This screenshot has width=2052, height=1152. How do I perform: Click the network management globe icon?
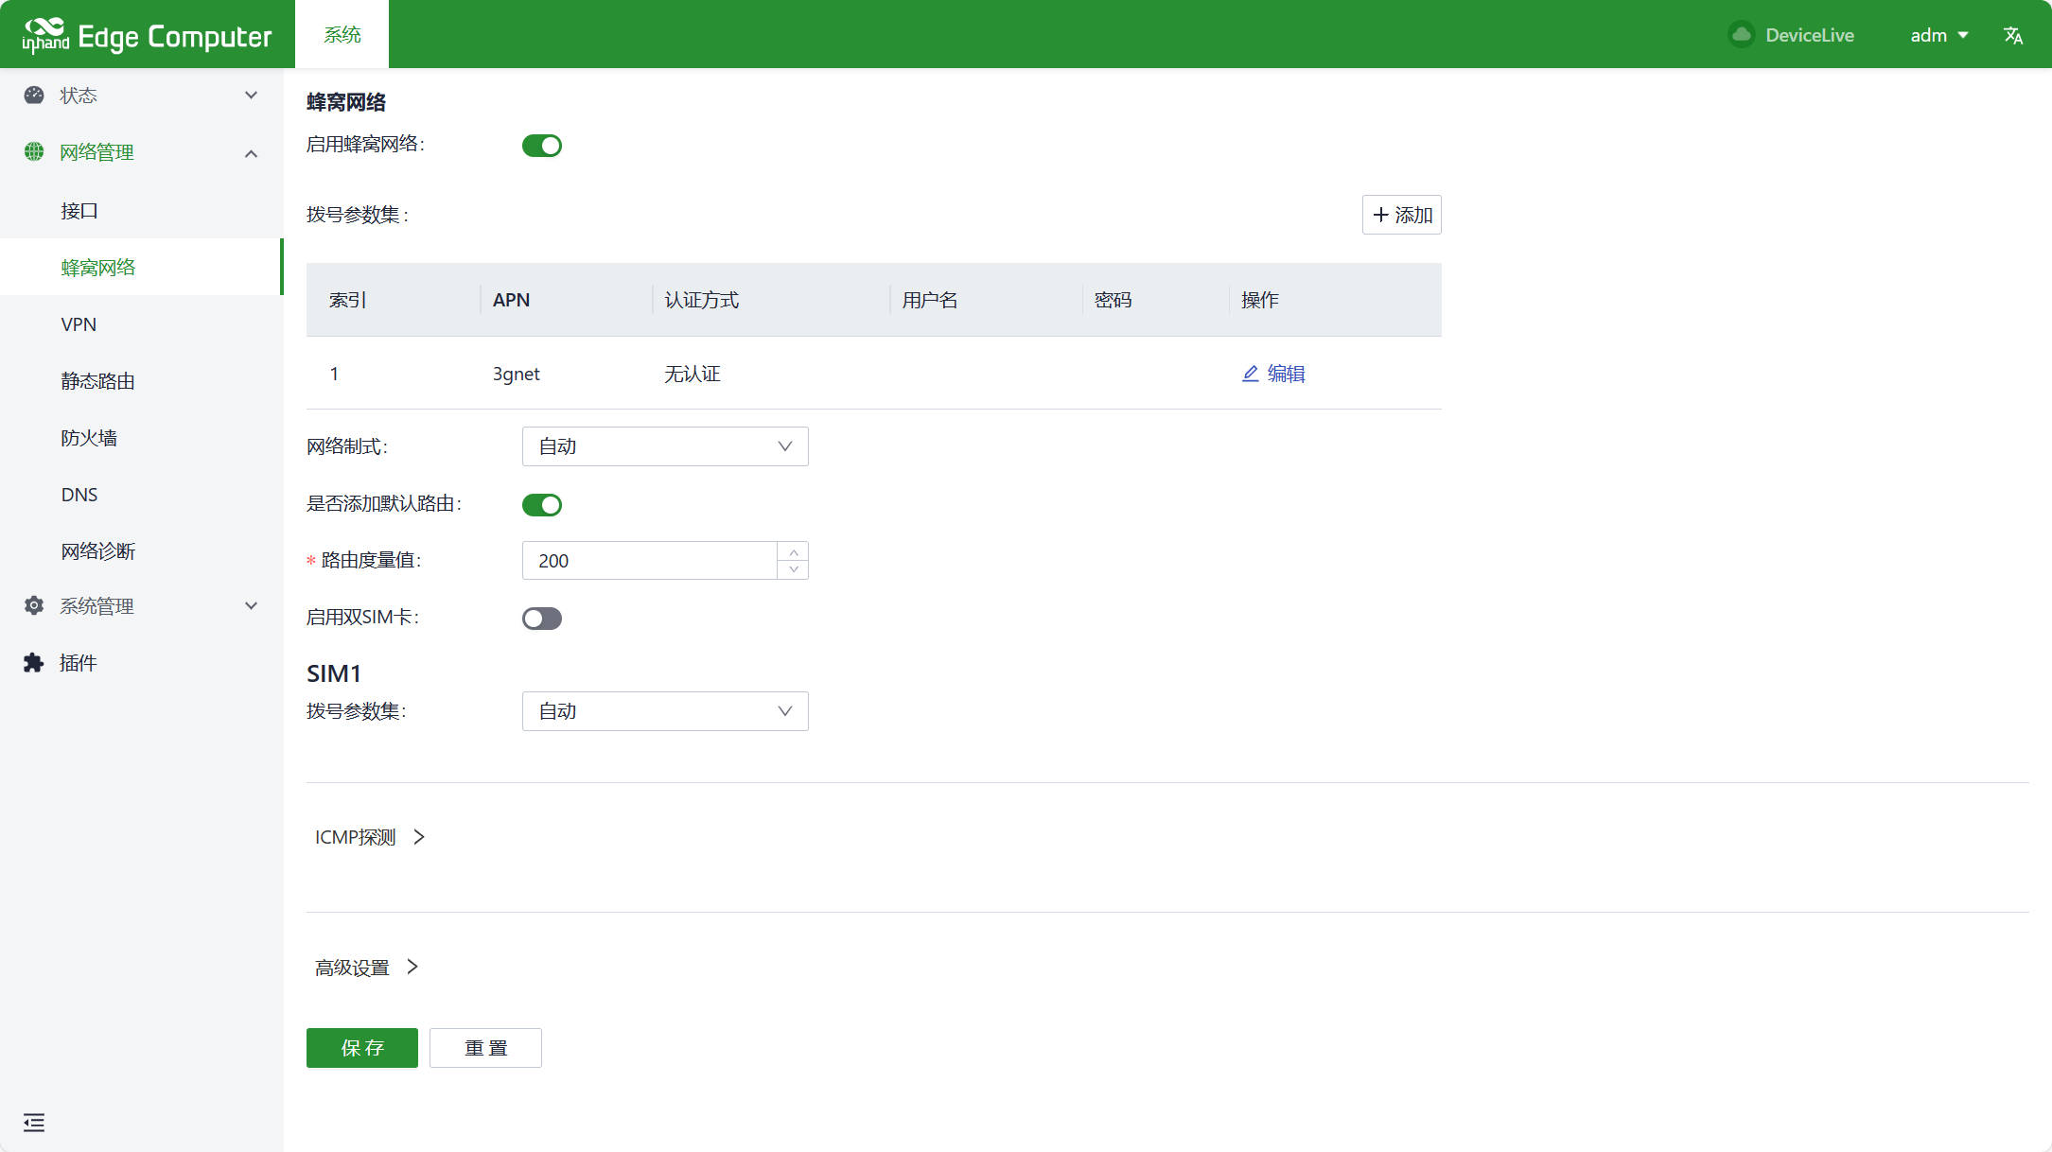[x=34, y=151]
